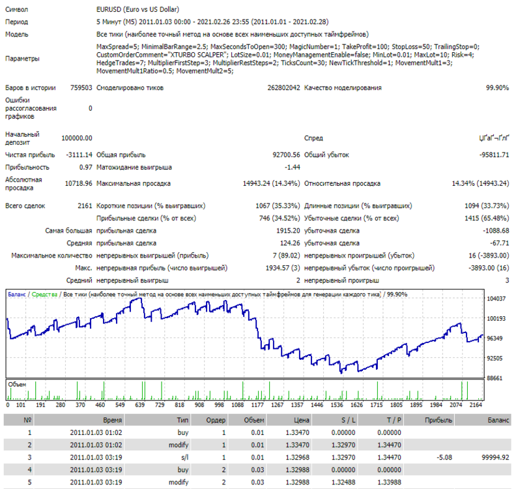Select relative drawdown value 14.34% (14943.24)
518x489 pixels.
pyautogui.click(x=480, y=183)
